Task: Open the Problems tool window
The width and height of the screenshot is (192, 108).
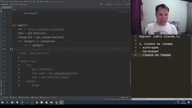Action: (13, 97)
